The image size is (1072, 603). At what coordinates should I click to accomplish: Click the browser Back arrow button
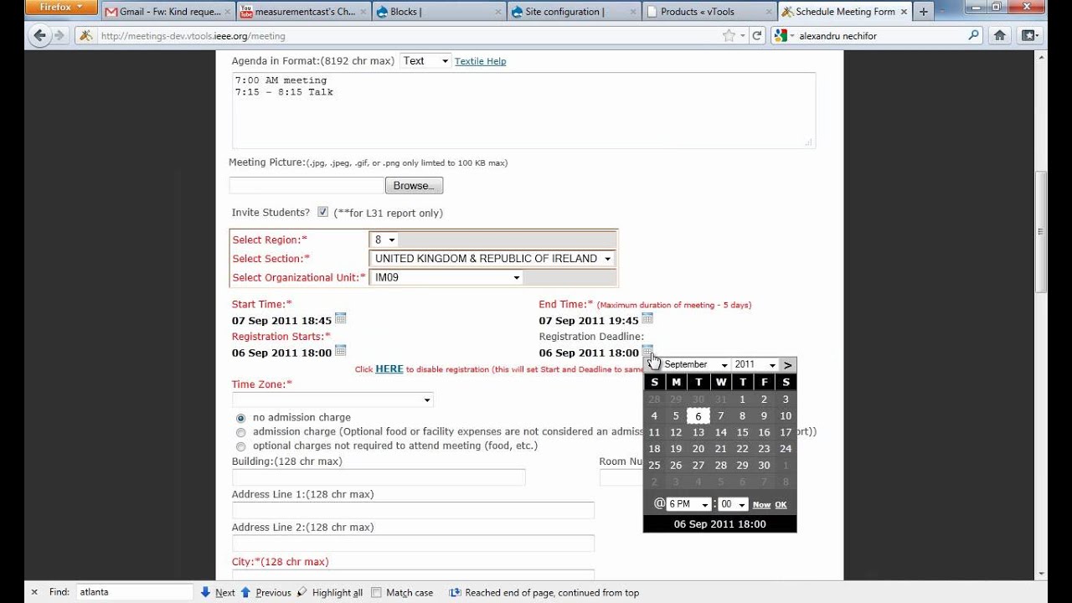(x=39, y=35)
